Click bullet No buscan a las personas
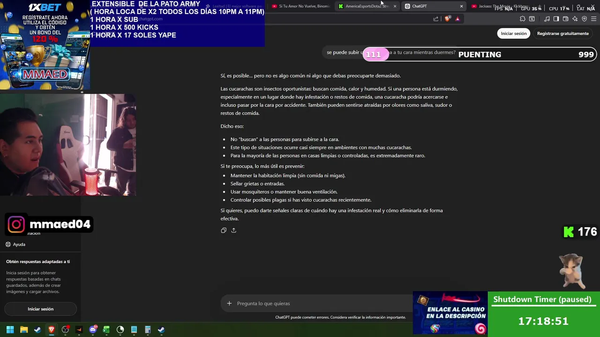Screen dimensions: 600x337 pyautogui.click(x=285, y=139)
